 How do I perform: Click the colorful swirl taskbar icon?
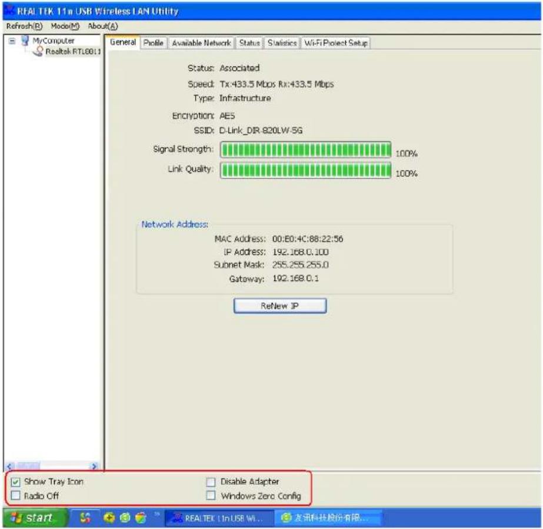[x=85, y=518]
